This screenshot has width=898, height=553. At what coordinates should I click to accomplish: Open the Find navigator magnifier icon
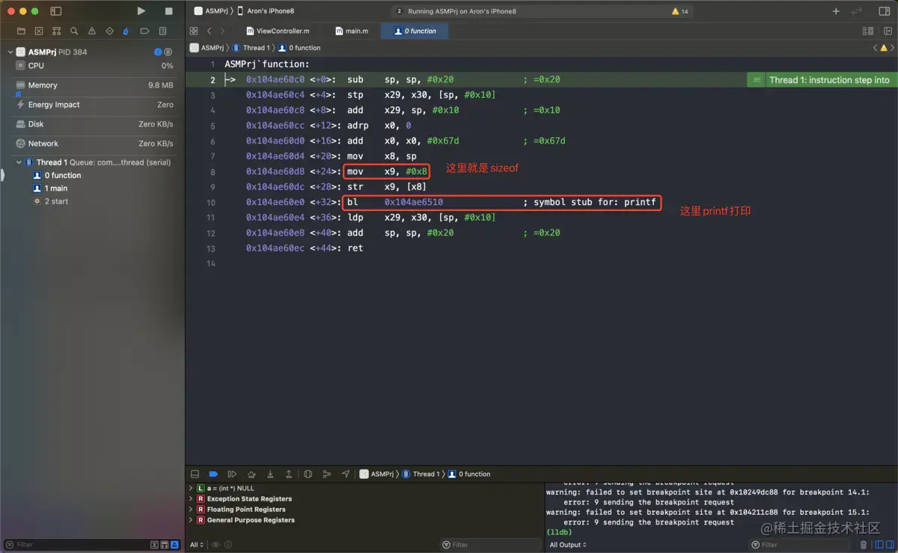[x=74, y=31]
